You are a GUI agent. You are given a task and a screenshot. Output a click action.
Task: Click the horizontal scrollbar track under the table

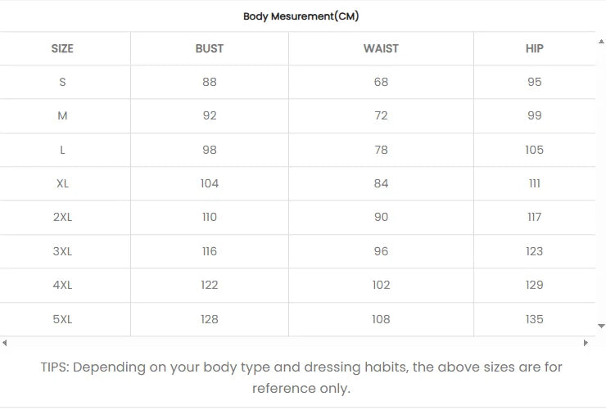click(x=295, y=343)
